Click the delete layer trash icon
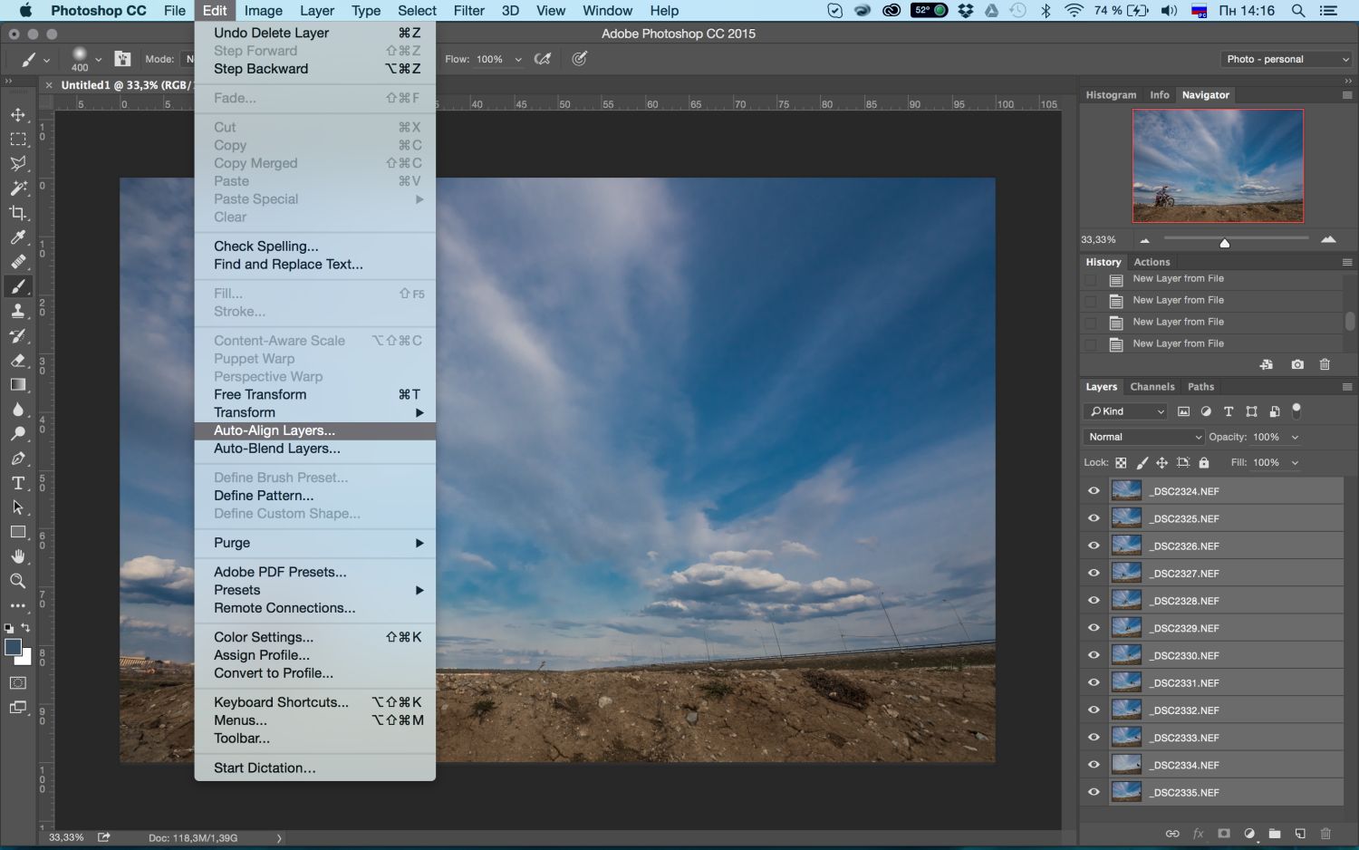The width and height of the screenshot is (1359, 850). 1325,833
